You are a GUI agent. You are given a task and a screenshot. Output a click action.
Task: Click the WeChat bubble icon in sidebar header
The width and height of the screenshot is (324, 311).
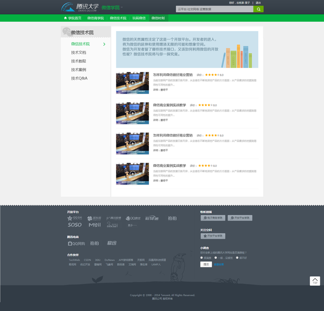pyautogui.click(x=67, y=32)
